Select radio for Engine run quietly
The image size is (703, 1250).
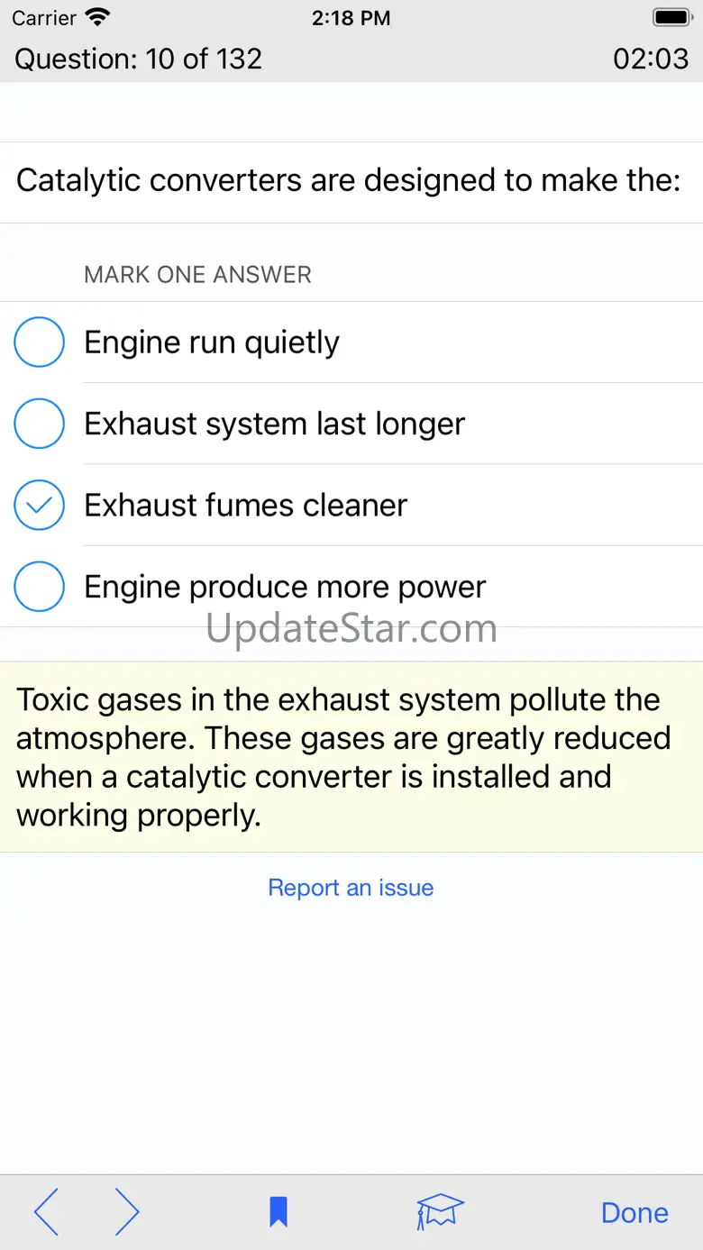point(40,342)
